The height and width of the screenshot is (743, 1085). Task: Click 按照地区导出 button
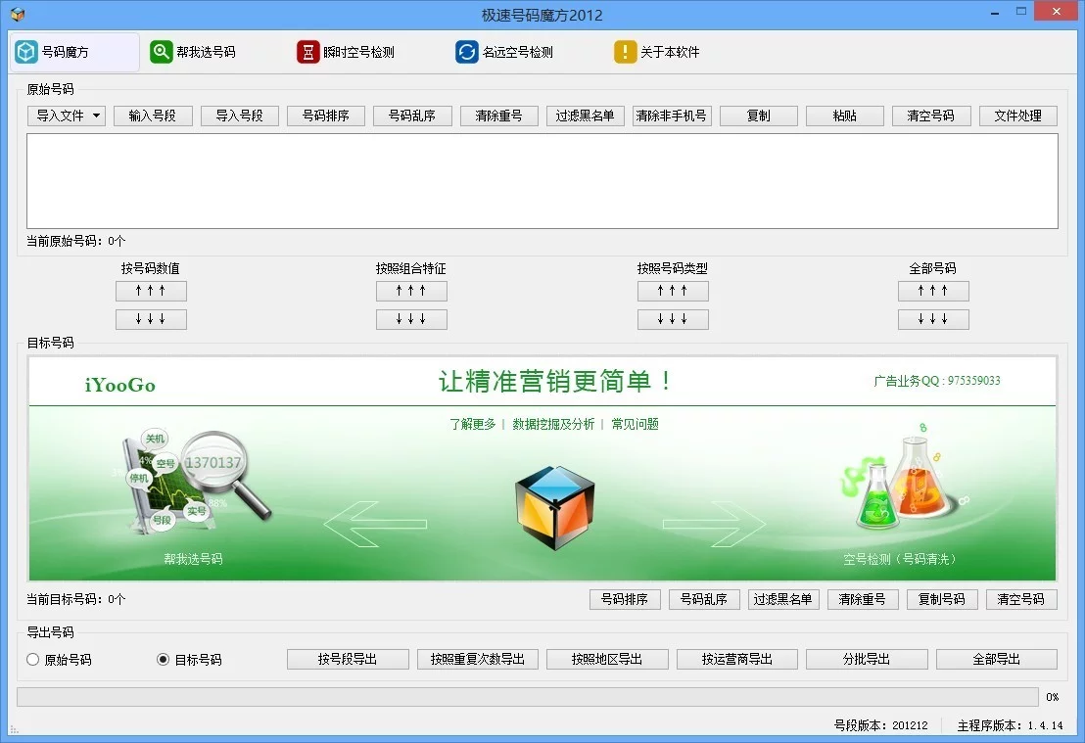[x=607, y=659]
